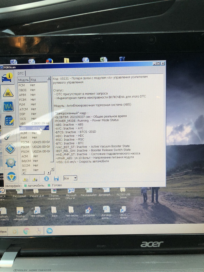The width and height of the screenshot is (204, 272).
Task: Open the steering wheel help section
Action: [12, 176]
